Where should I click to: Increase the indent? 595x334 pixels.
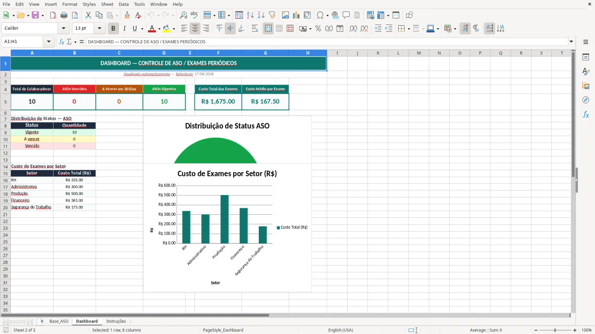378,29
